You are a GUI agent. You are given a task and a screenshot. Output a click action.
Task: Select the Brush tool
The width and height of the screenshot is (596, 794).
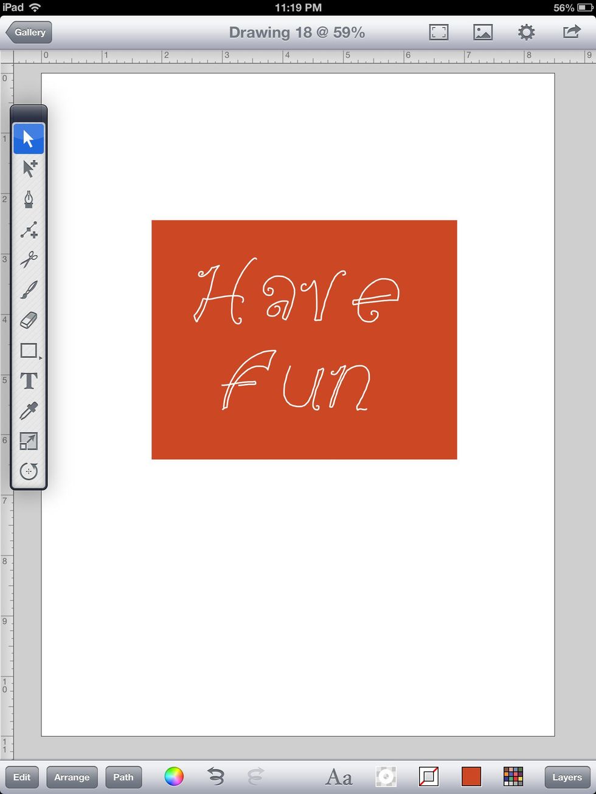(29, 290)
